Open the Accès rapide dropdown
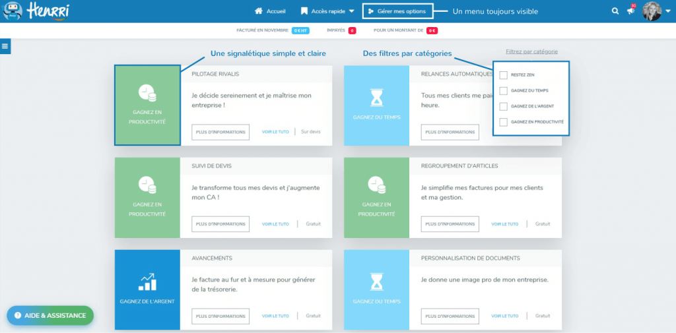 [x=327, y=11]
